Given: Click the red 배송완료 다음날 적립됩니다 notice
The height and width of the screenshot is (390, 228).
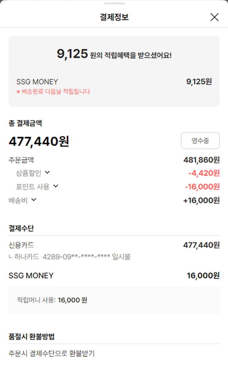Looking at the screenshot, I should pyautogui.click(x=53, y=91).
